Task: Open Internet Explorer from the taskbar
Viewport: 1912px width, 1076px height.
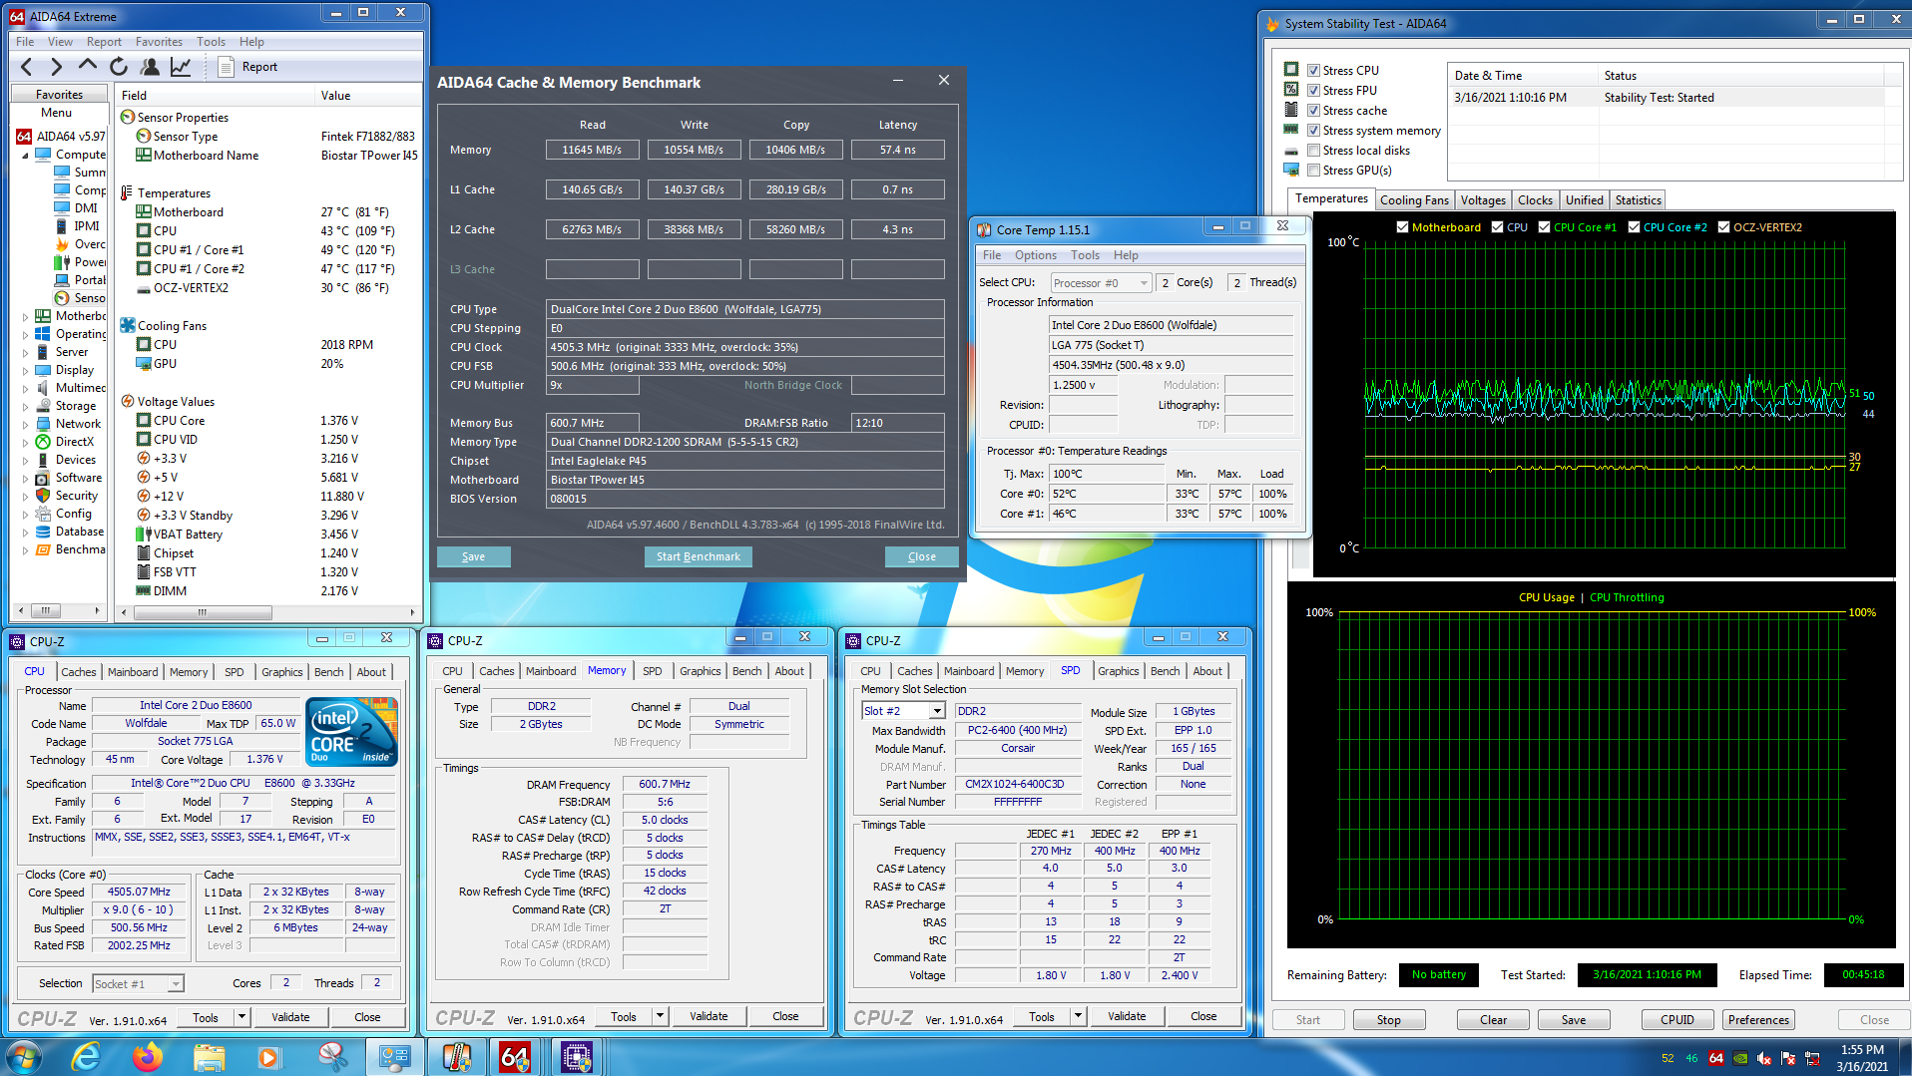Action: click(86, 1057)
